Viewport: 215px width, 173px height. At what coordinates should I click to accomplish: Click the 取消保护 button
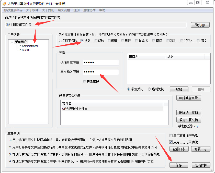click(201, 165)
